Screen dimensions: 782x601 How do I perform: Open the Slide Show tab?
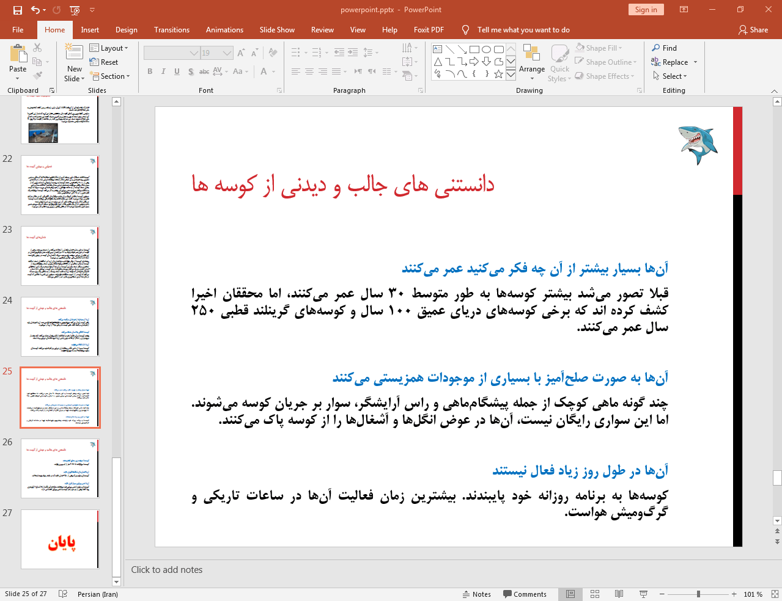tap(277, 29)
